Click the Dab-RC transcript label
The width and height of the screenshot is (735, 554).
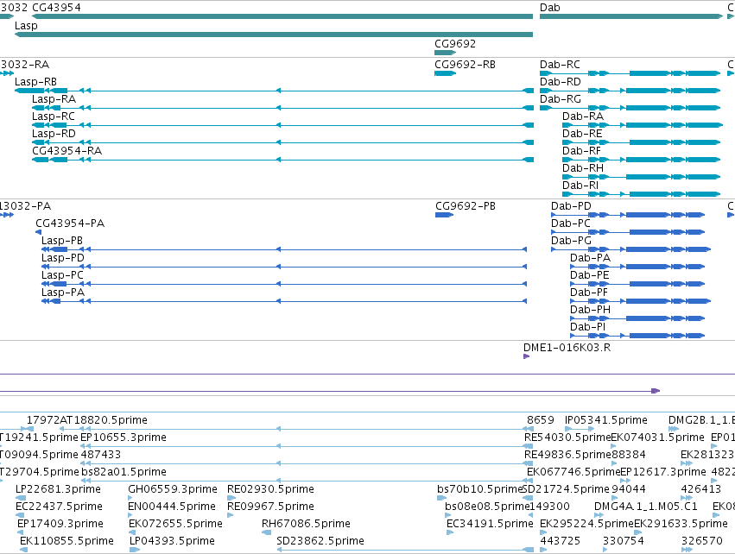click(x=561, y=65)
